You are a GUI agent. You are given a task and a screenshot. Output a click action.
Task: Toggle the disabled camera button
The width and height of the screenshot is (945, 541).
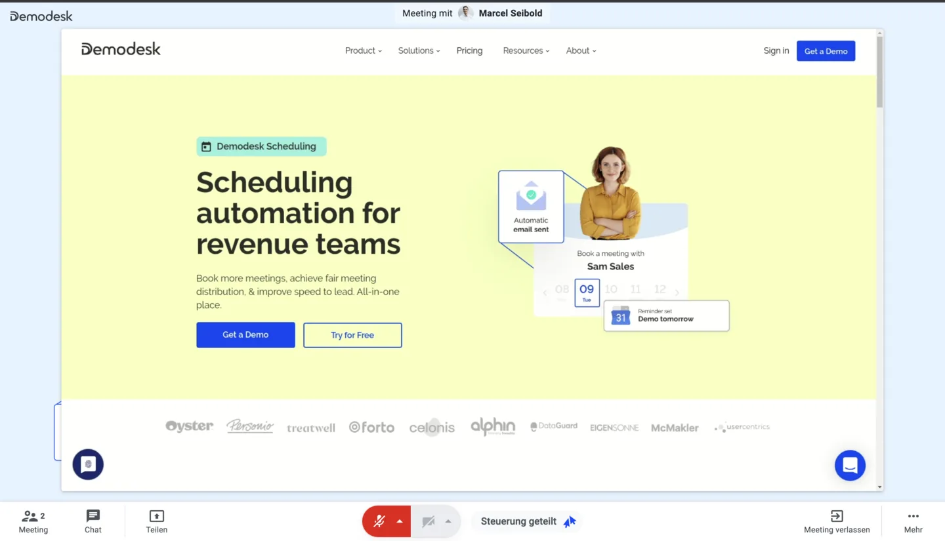(x=428, y=521)
